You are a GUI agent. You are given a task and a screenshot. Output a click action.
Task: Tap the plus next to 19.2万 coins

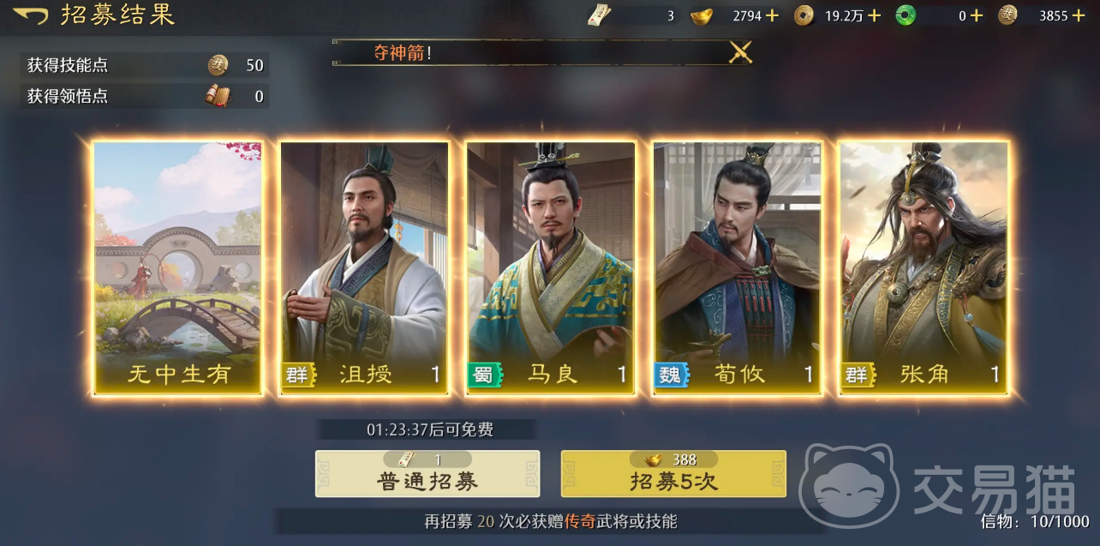coord(874,15)
